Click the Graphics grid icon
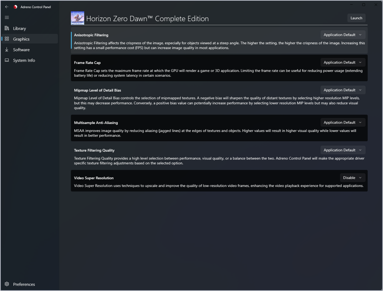 [x=7, y=39]
